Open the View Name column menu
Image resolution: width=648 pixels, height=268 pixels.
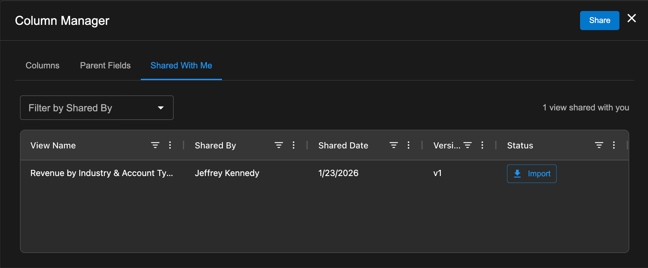(170, 145)
